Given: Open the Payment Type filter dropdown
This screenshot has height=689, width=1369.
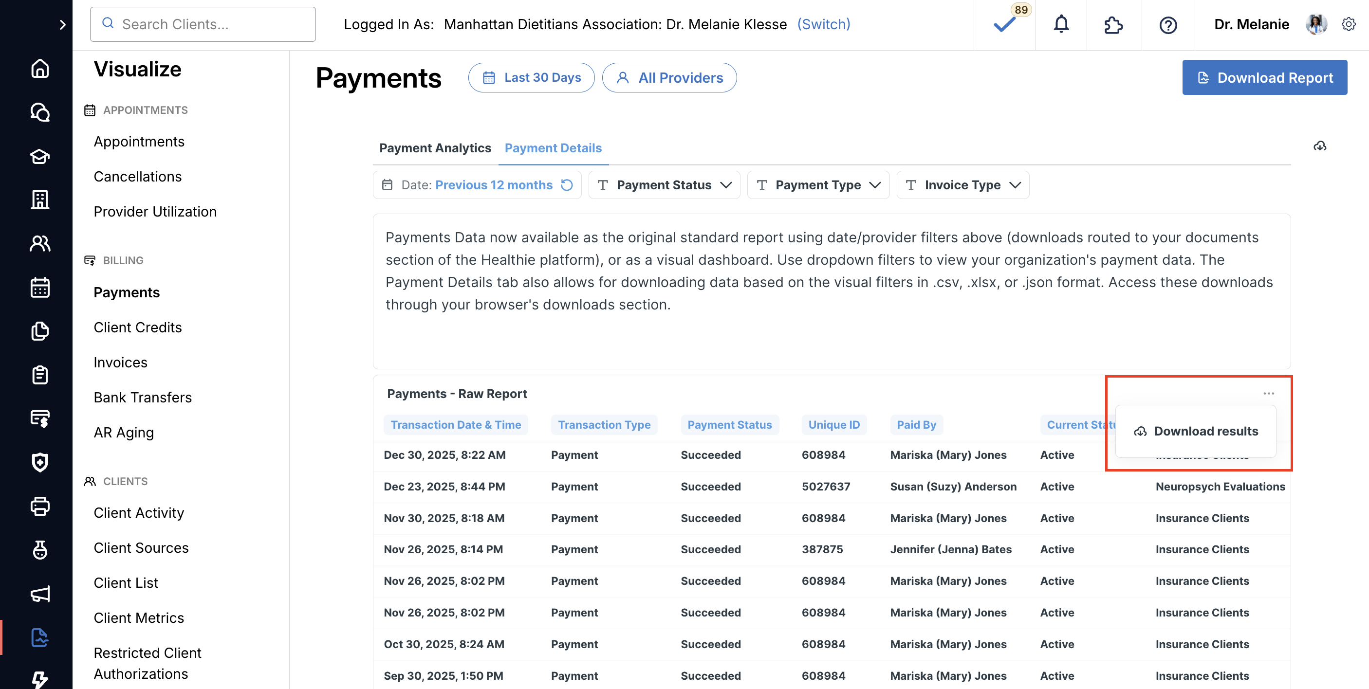Looking at the screenshot, I should coord(818,185).
